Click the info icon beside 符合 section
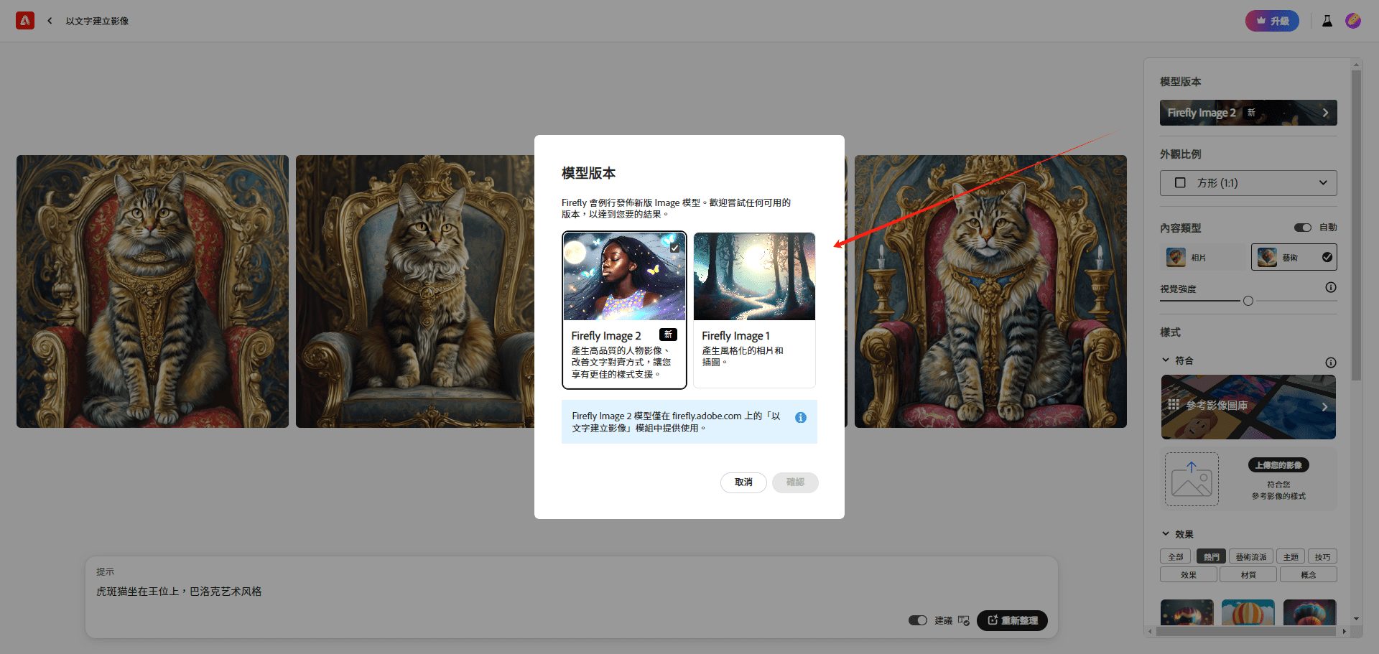The height and width of the screenshot is (654, 1379). point(1331,363)
